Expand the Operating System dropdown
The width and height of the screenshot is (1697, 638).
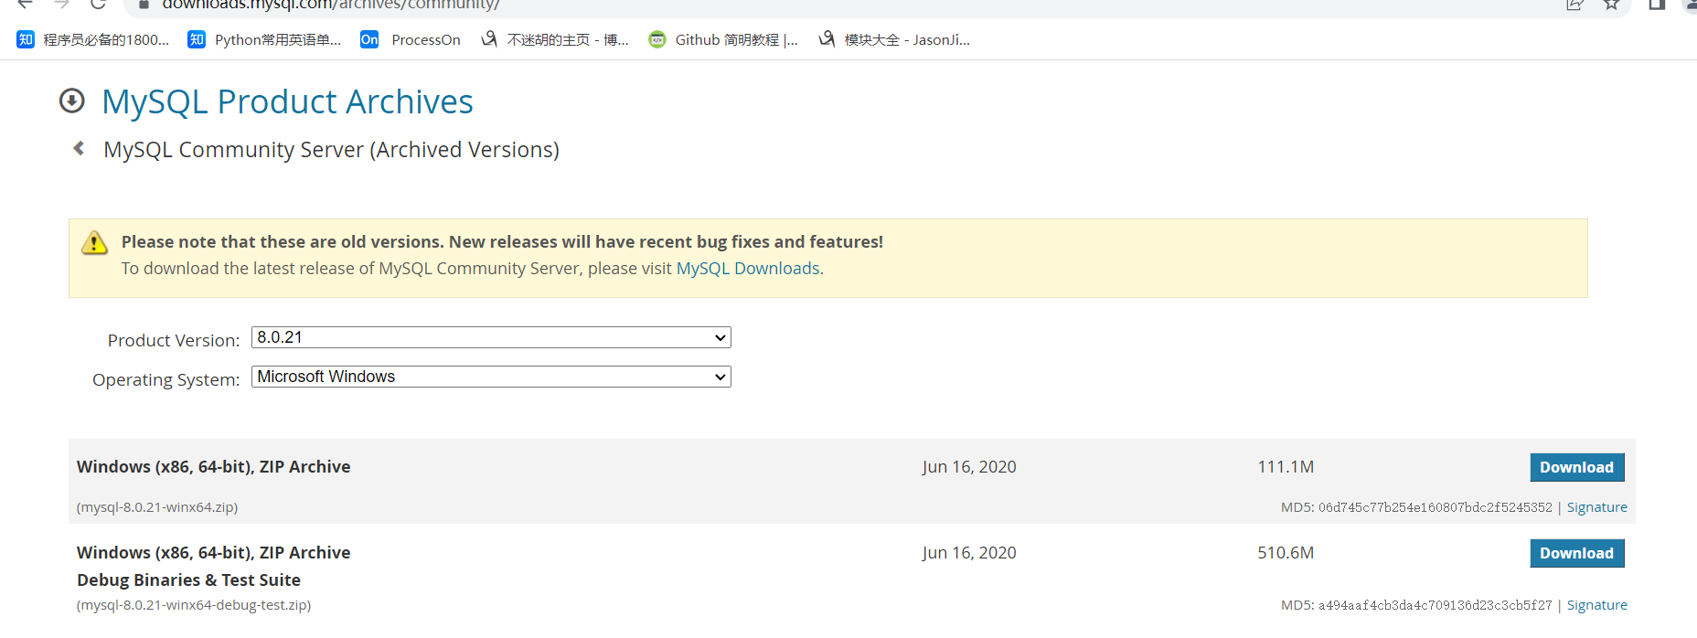(x=491, y=377)
